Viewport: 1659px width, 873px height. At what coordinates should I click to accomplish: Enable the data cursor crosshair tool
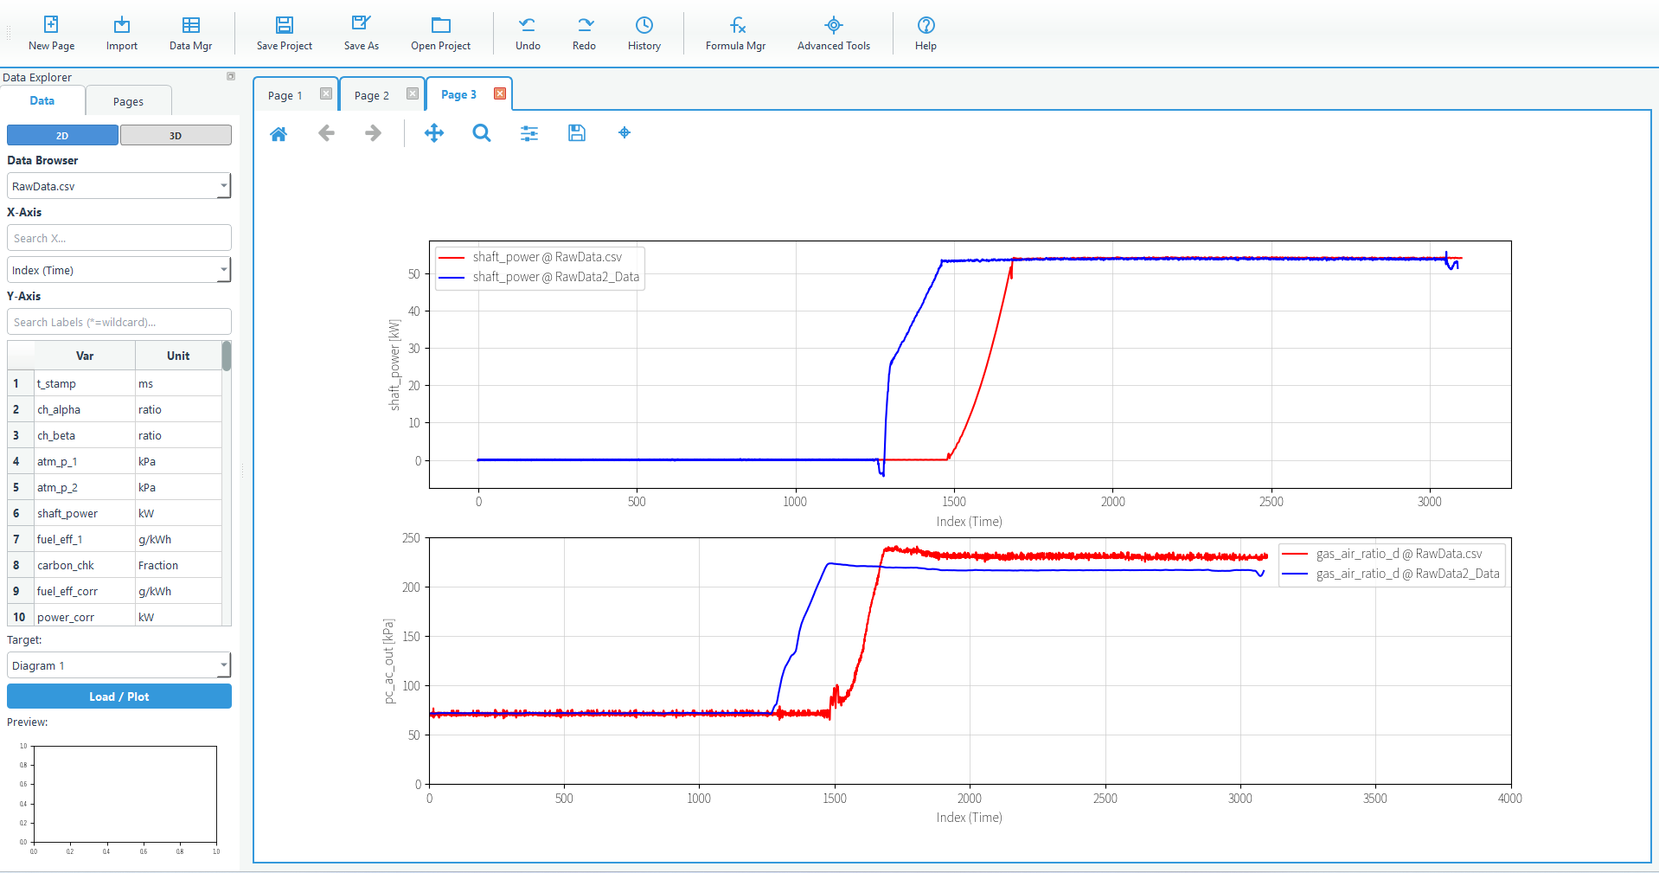pyautogui.click(x=625, y=133)
